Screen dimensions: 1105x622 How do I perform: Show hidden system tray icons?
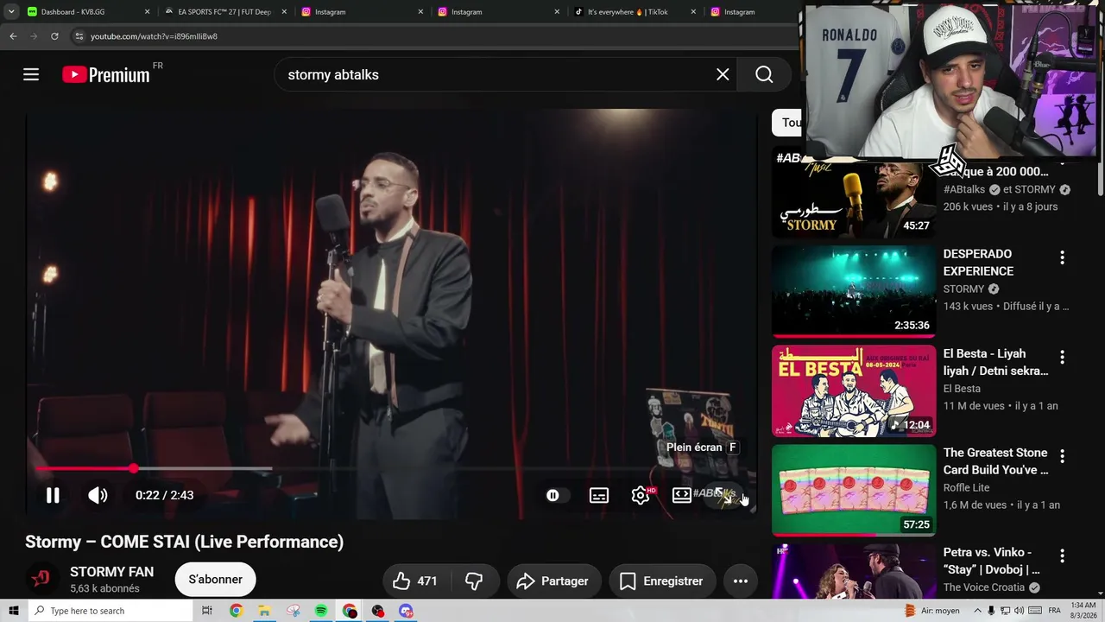click(x=979, y=611)
